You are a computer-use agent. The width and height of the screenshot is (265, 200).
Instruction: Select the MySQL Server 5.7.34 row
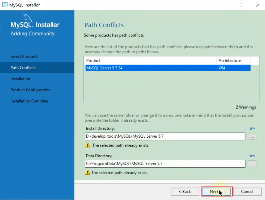point(168,68)
